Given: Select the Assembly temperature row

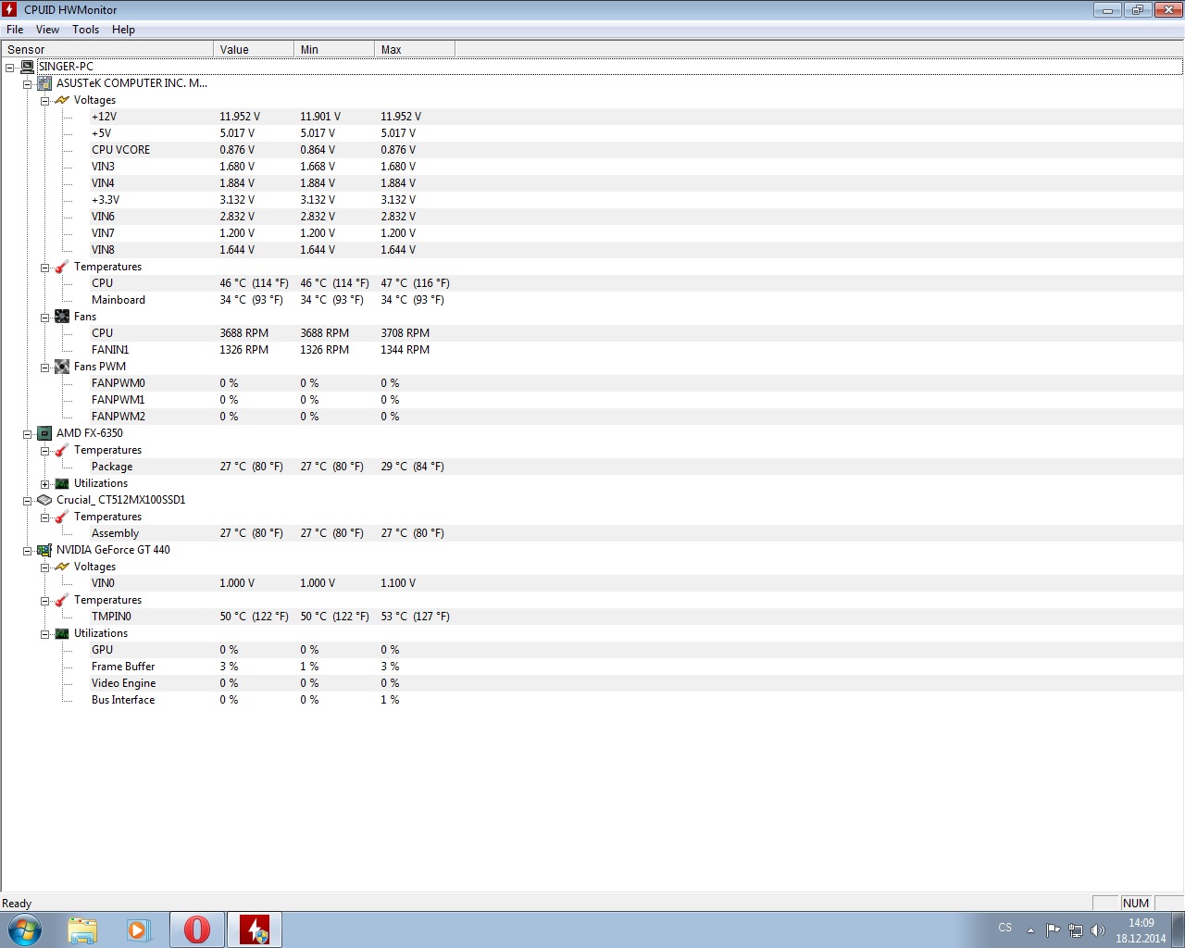Looking at the screenshot, I should pyautogui.click(x=637, y=533).
